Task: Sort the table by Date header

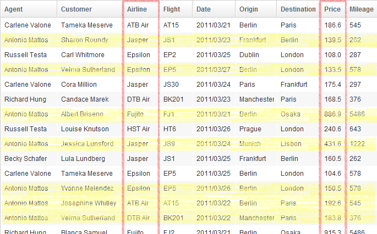Action: 214,9
